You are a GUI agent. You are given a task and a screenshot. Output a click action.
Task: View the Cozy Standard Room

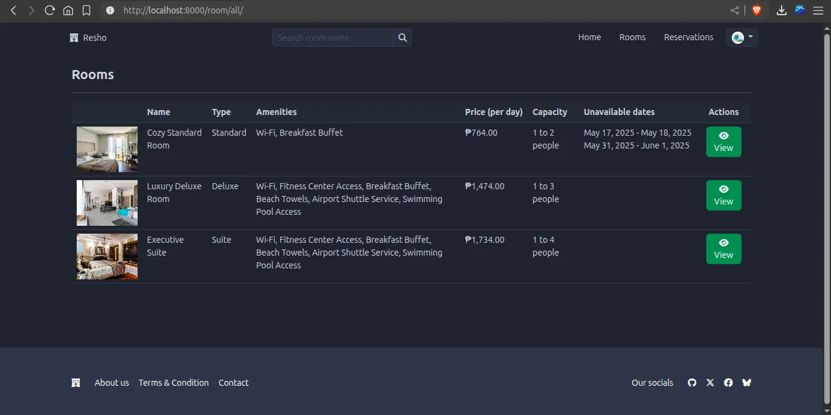click(x=723, y=142)
